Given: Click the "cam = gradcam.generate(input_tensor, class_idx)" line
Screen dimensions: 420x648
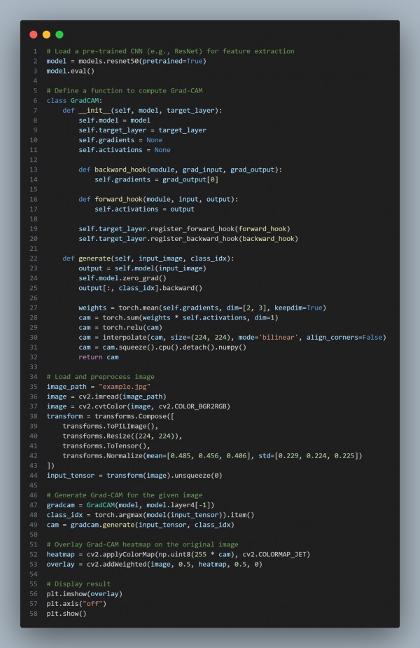Looking at the screenshot, I should [x=141, y=525].
